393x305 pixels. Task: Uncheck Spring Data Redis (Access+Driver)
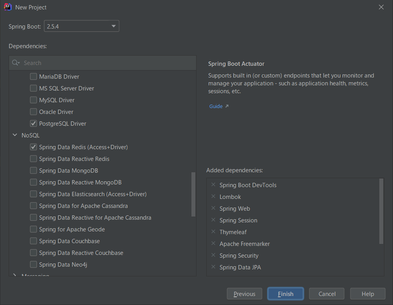point(33,147)
